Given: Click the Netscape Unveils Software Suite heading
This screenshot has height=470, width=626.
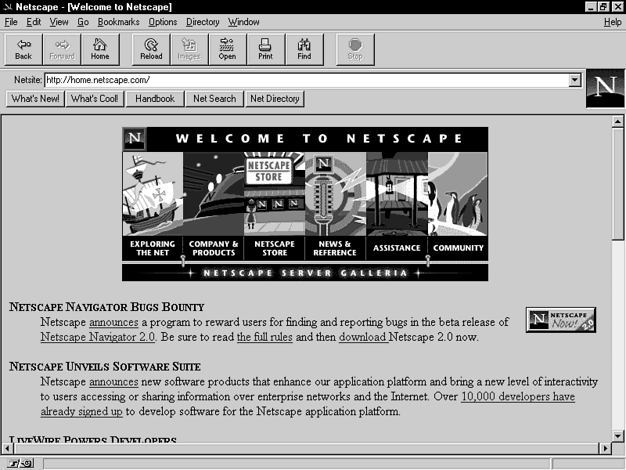Looking at the screenshot, I should pos(105,367).
